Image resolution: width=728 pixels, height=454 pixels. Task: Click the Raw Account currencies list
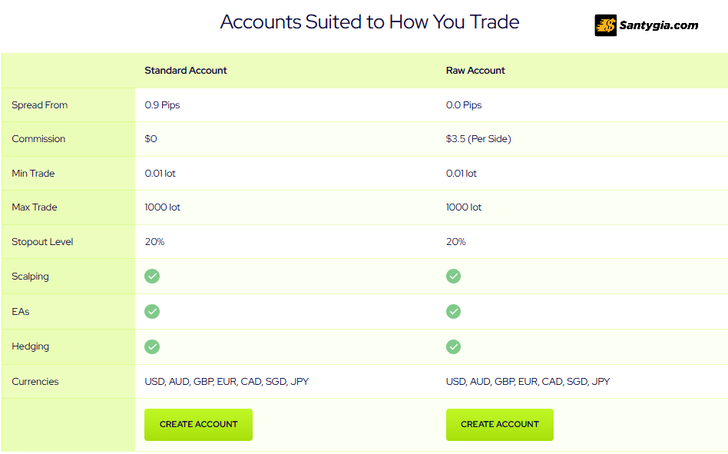(x=528, y=382)
